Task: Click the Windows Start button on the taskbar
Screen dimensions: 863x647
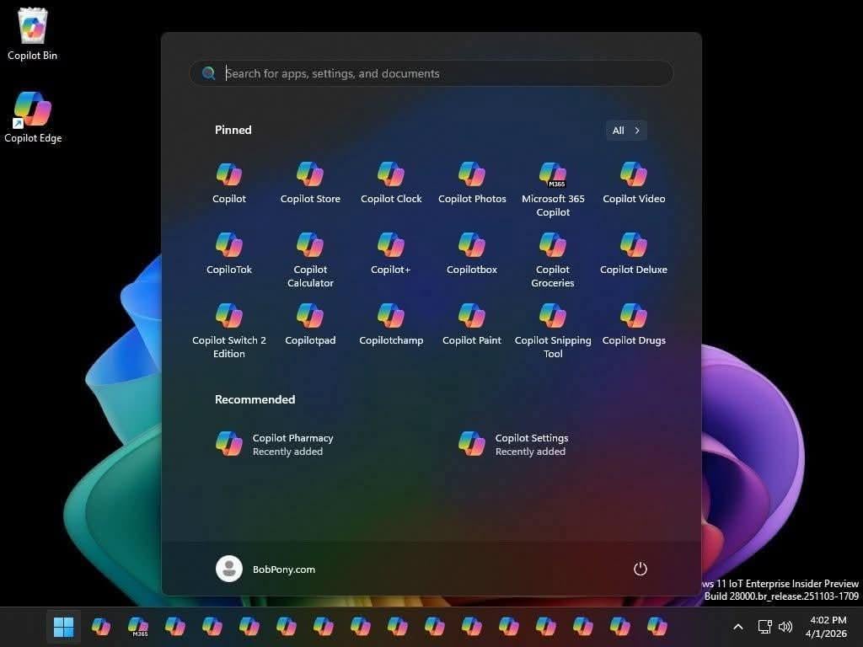Action: (63, 627)
